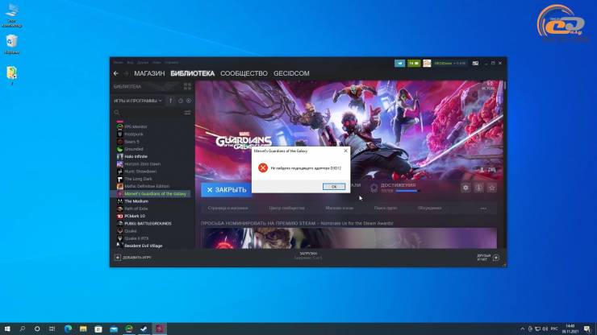The width and height of the screenshot is (597, 335).
Task: Go forward with the Steam forward arrow
Action: click(x=126, y=73)
